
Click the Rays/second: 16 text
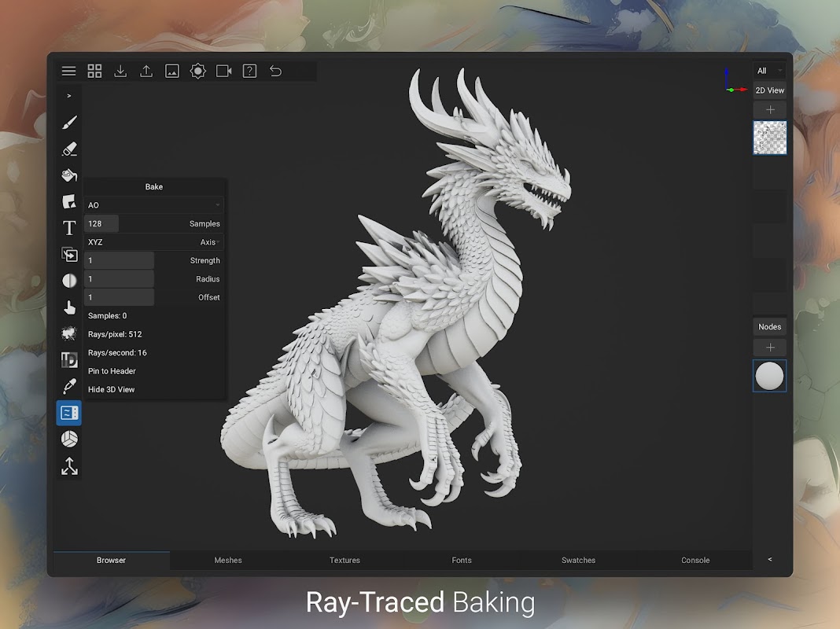tap(117, 352)
